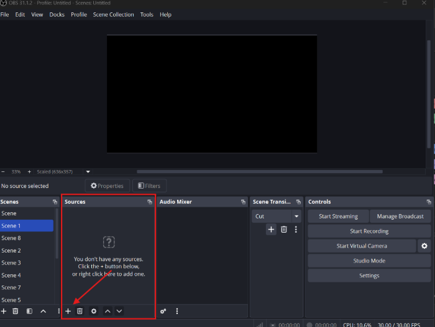This screenshot has height=327, width=435.
Task: Open Audio Mixer advanced audio properties icon
Action: pyautogui.click(x=163, y=311)
